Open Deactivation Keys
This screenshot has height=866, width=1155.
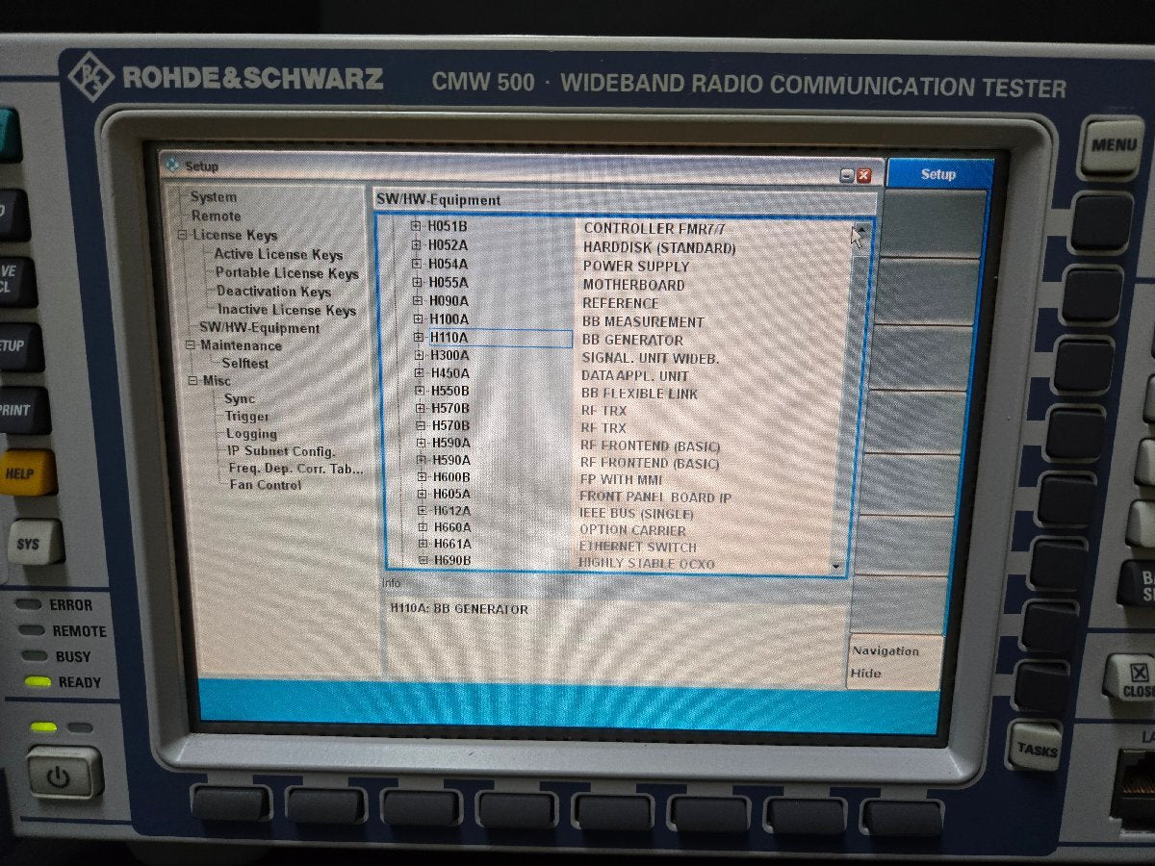[273, 292]
